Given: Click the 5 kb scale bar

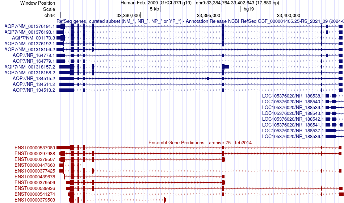Looking at the screenshot, I should pos(200,9).
